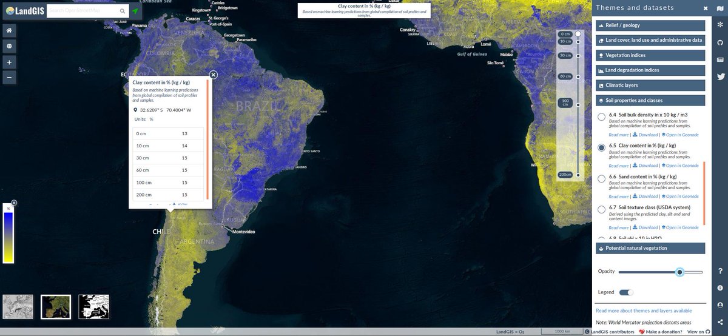728x336 pixels.
Task: Click Read more for 6.6 Sand content
Action: (619, 197)
